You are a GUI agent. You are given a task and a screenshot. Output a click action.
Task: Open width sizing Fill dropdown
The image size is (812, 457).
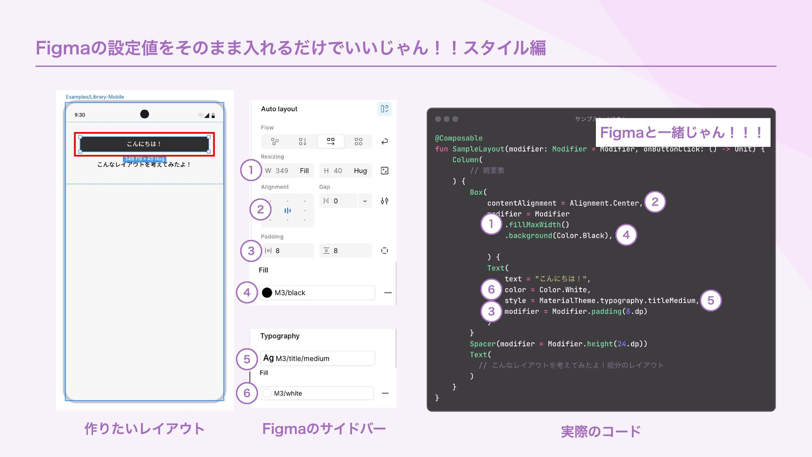[304, 171]
